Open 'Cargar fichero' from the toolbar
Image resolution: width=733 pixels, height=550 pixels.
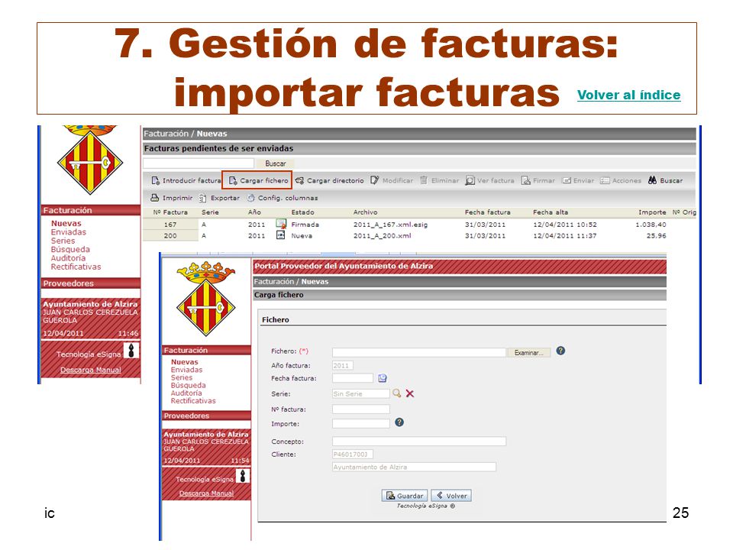[x=259, y=180]
